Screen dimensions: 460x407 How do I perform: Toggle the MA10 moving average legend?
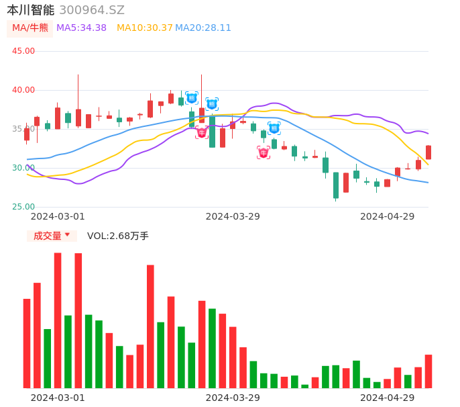(145, 28)
